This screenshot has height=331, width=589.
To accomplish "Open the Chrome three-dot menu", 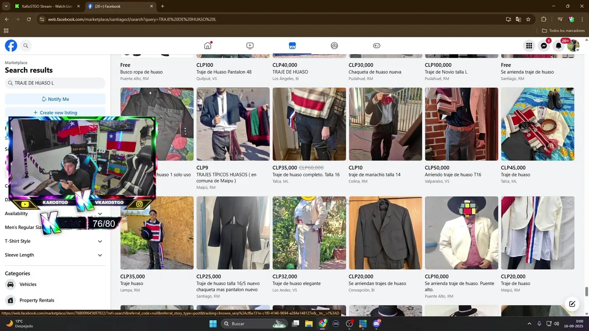I will point(583,19).
